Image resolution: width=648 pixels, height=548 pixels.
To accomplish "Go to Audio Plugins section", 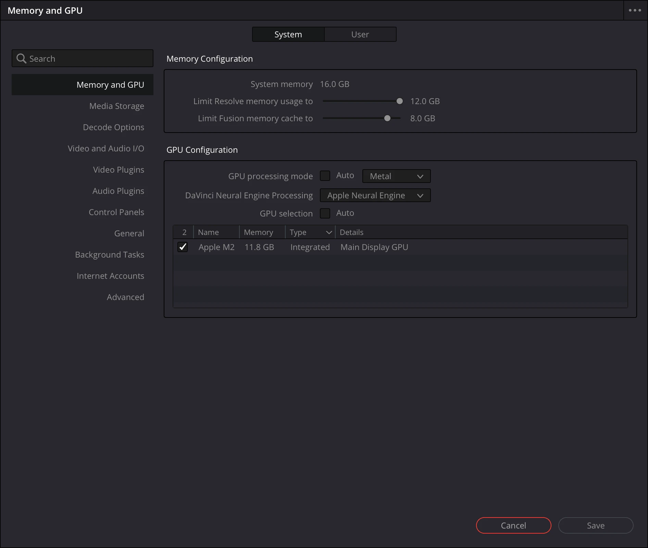I will tap(118, 191).
